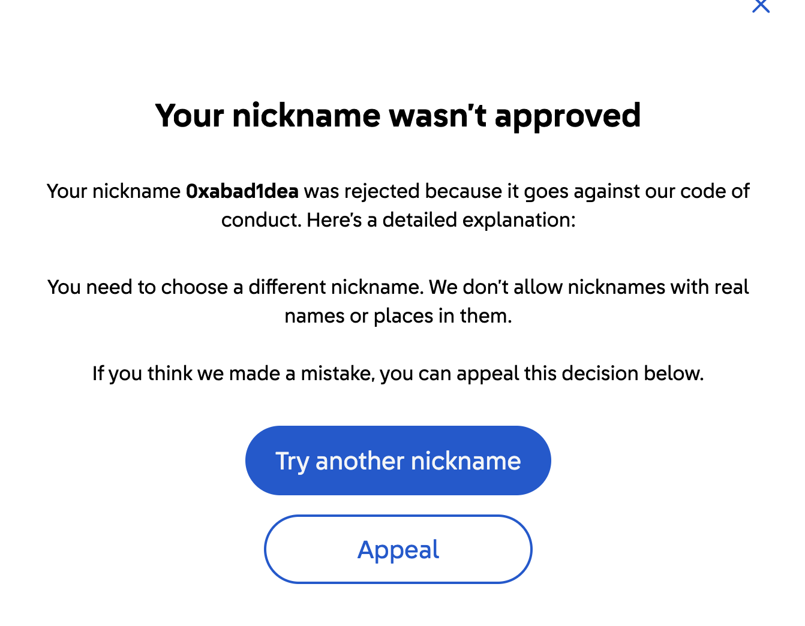Click the "Your nickname wasn't approved" heading

(x=398, y=115)
